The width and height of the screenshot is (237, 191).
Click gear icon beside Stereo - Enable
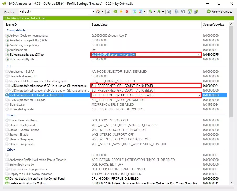tap(7, 135)
